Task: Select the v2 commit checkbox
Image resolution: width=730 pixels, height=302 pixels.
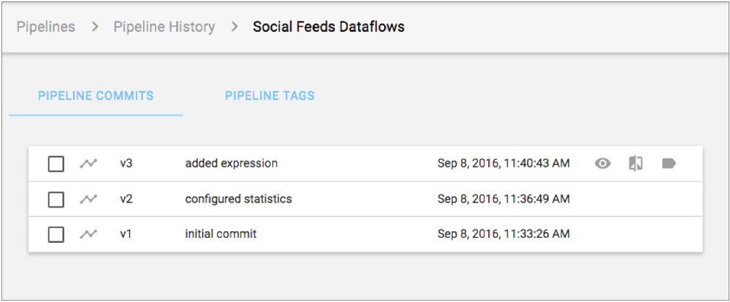Action: point(56,199)
